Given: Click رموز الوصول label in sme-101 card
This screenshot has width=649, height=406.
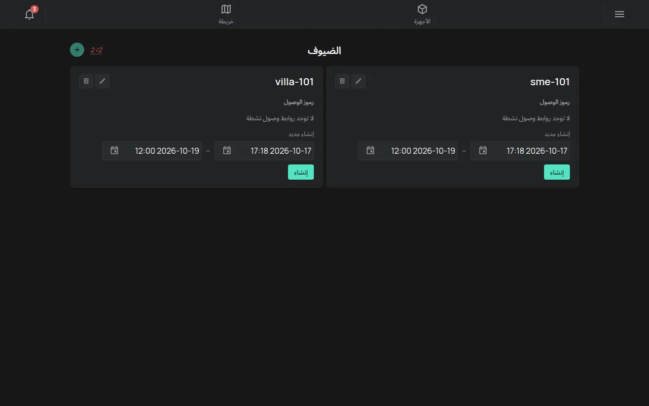Looking at the screenshot, I should (555, 102).
